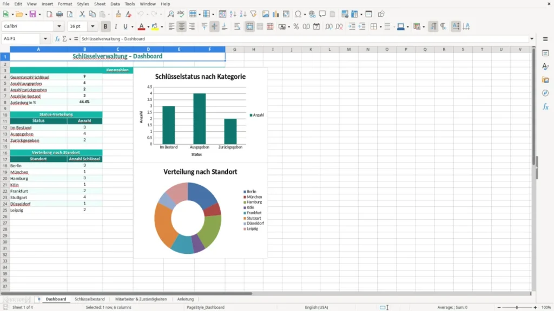This screenshot has height=311, width=554.
Task: Toggle Bold formatting
Action: click(105, 26)
